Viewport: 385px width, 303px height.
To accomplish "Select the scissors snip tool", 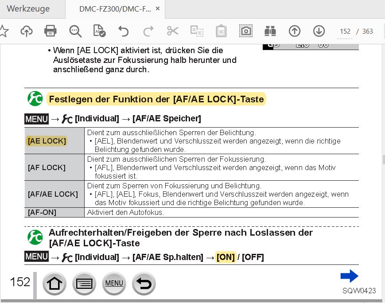I will 172,31.
